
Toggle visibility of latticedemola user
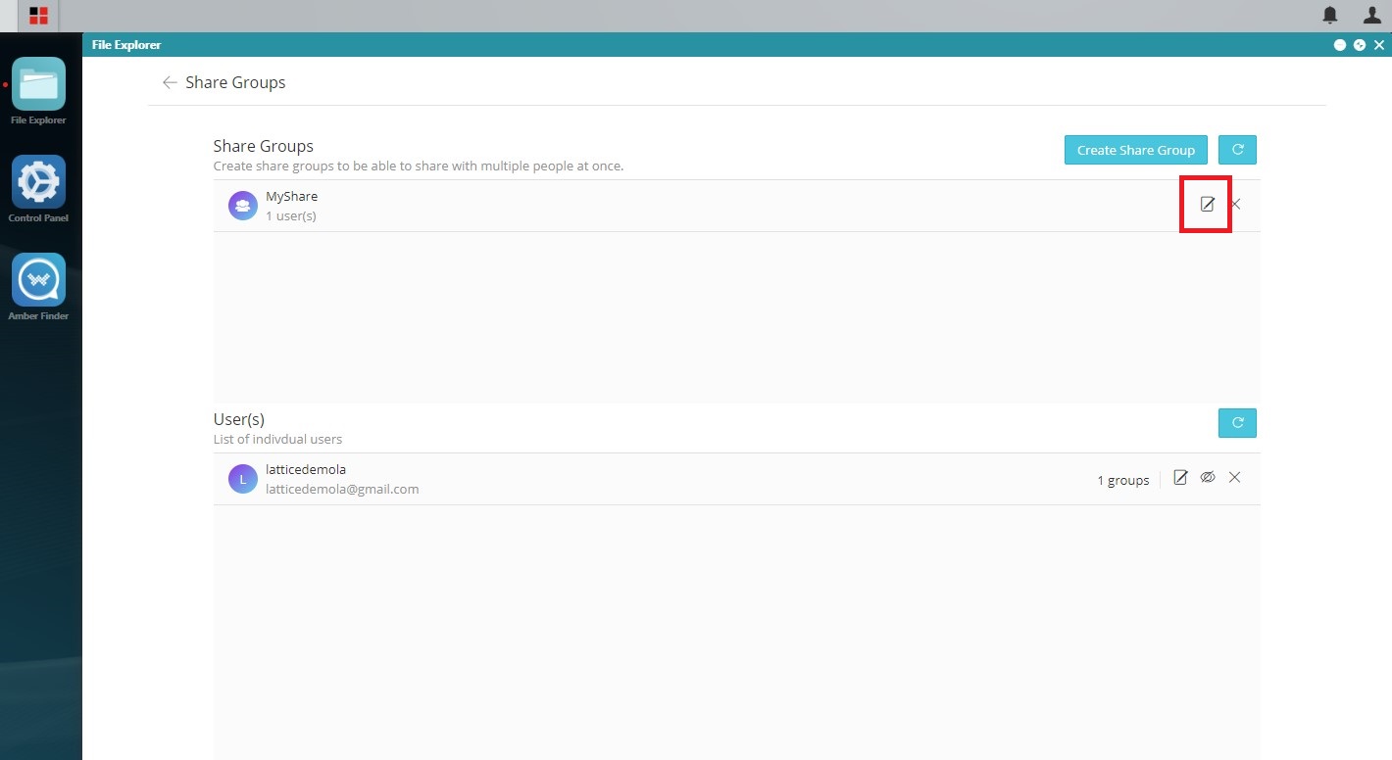[x=1208, y=478]
